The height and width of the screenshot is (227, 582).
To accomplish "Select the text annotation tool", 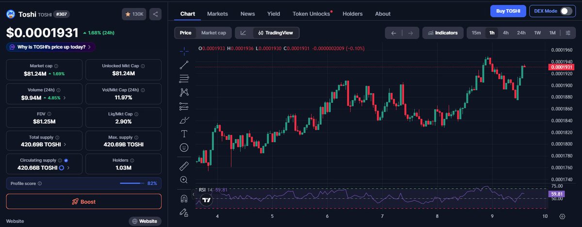I will (184, 133).
